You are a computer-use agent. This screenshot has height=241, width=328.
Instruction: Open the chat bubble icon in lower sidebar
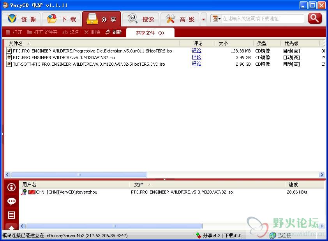pyautogui.click(x=12, y=201)
